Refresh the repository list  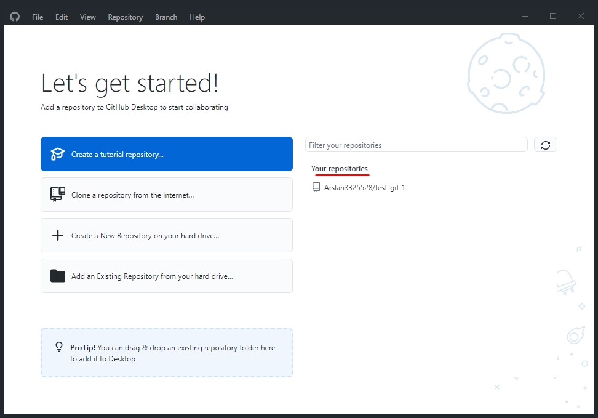pos(545,145)
